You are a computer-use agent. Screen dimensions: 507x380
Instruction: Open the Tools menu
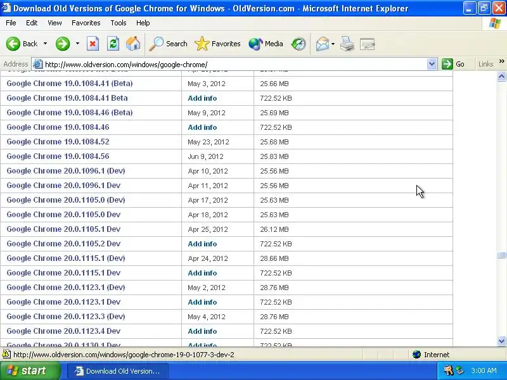coord(119,23)
